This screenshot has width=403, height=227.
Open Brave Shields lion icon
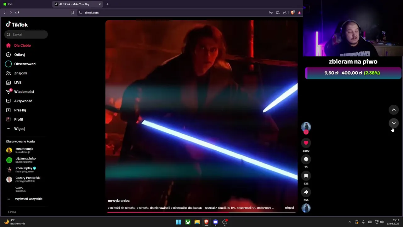[x=292, y=13]
